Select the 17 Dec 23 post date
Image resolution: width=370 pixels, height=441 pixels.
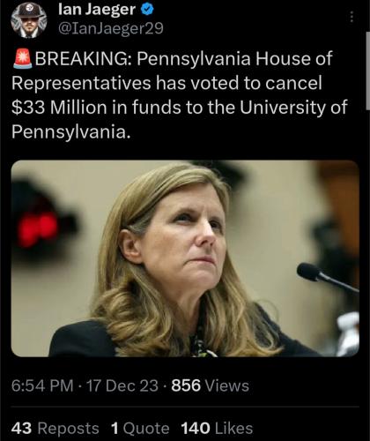tap(122, 385)
